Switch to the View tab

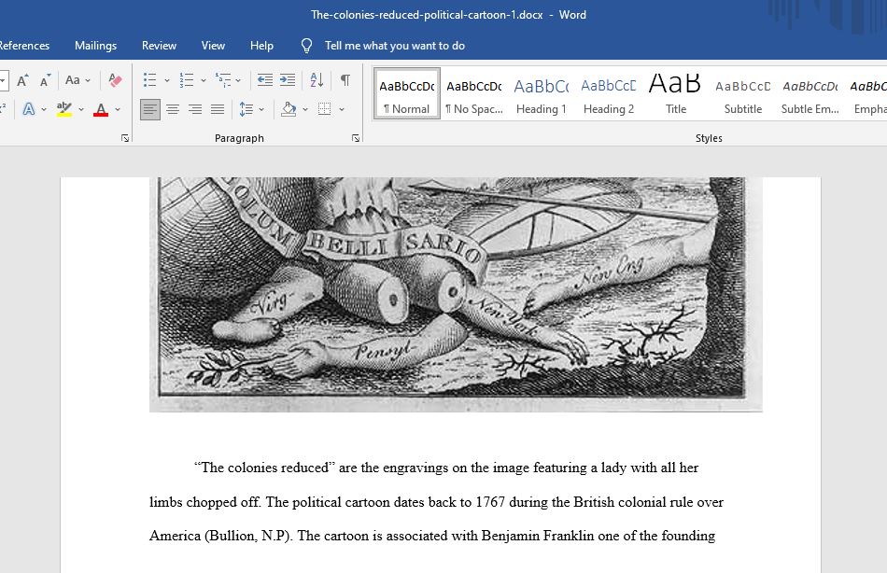tap(213, 46)
